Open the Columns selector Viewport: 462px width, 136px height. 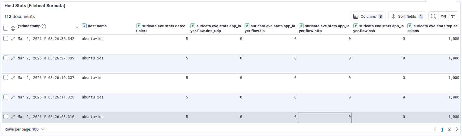coord(368,17)
